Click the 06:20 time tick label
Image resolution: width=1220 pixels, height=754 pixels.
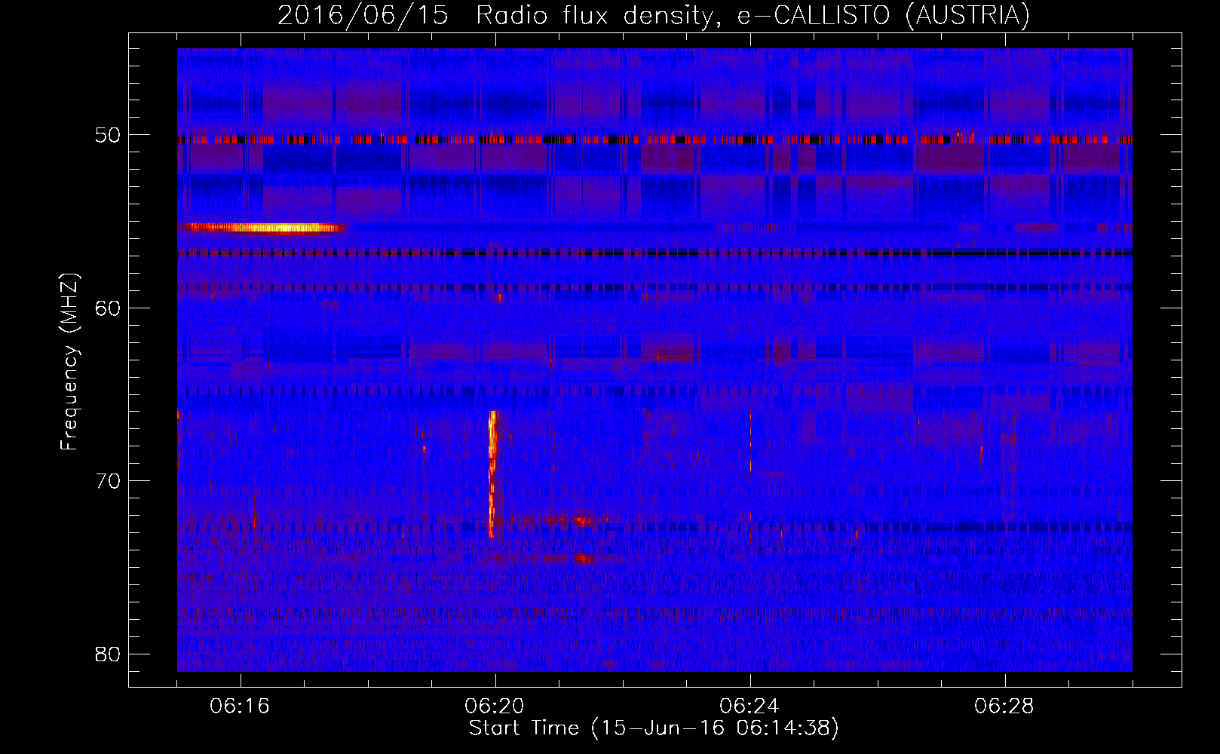click(495, 706)
